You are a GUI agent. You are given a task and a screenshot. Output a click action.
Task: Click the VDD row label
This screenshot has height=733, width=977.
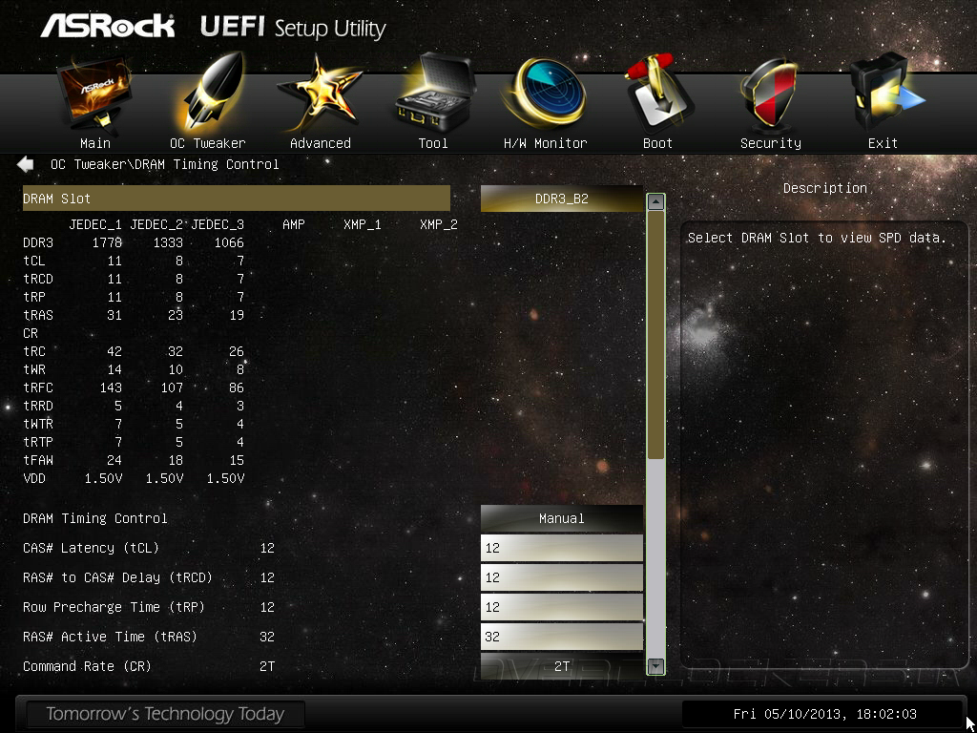pyautogui.click(x=34, y=479)
